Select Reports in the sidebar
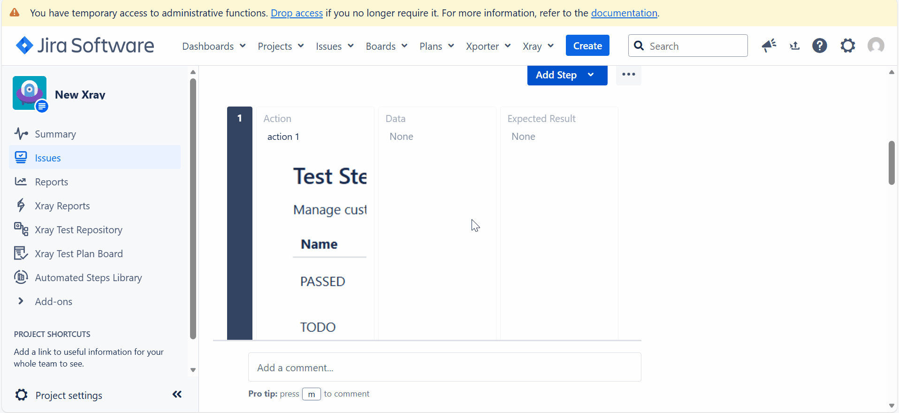Image resolution: width=899 pixels, height=413 pixels. click(52, 182)
